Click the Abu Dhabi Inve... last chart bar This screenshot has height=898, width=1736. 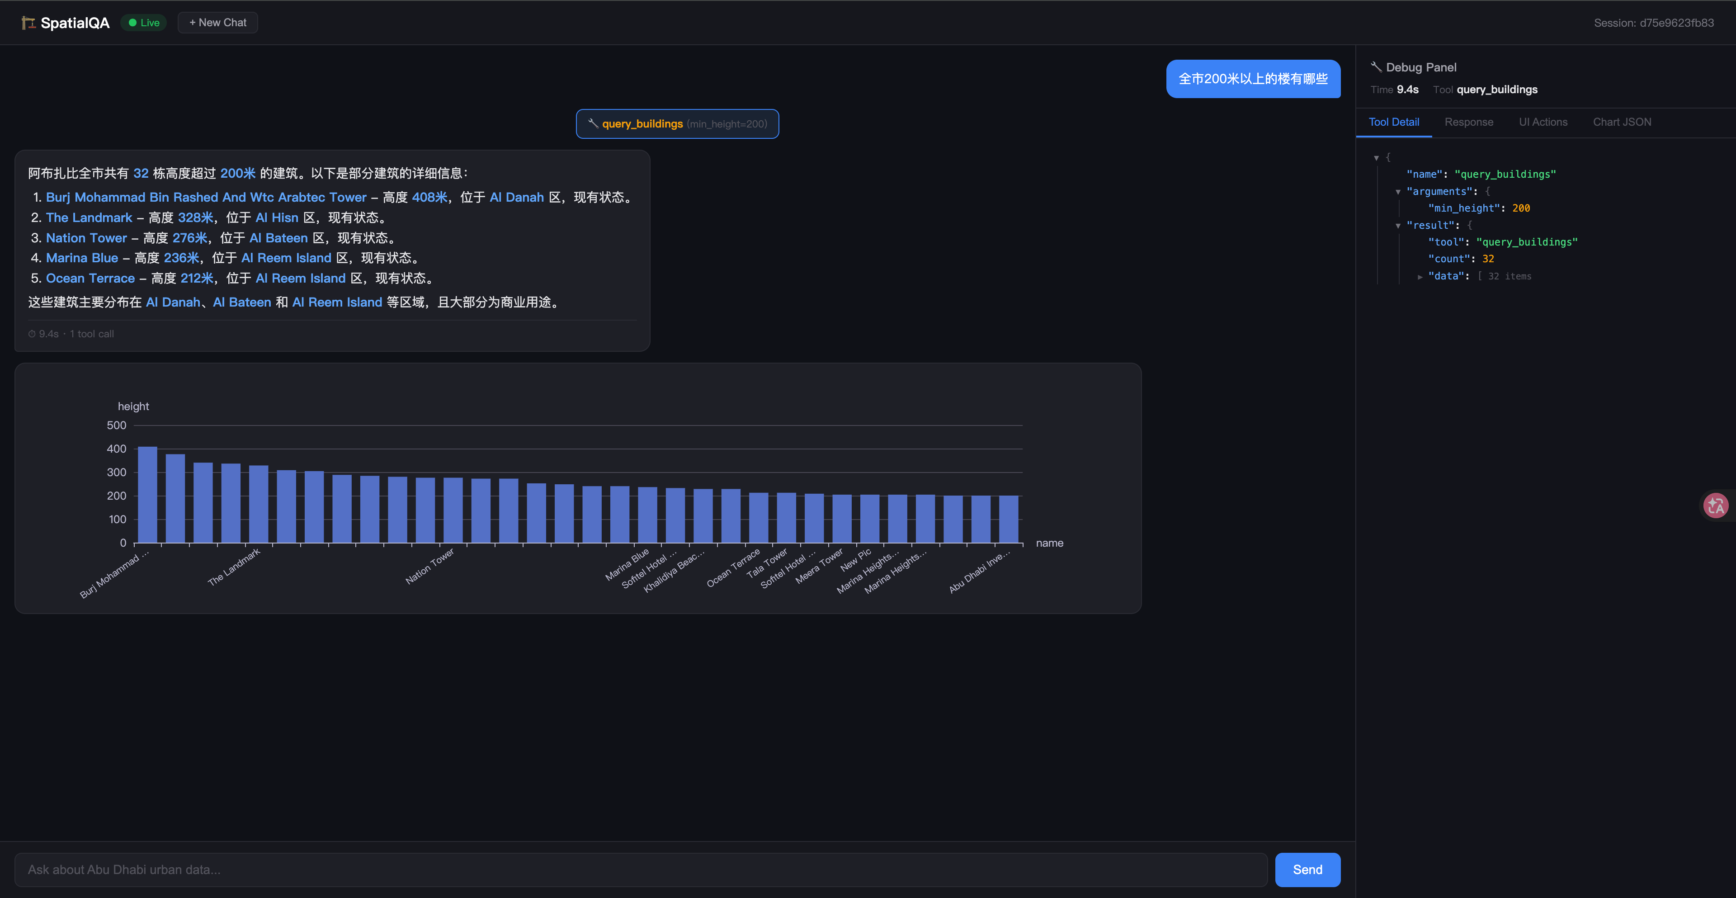[x=1008, y=519]
